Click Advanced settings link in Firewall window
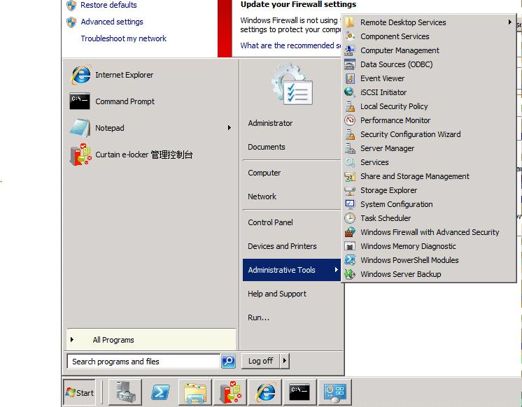The height and width of the screenshot is (407, 522). click(112, 22)
